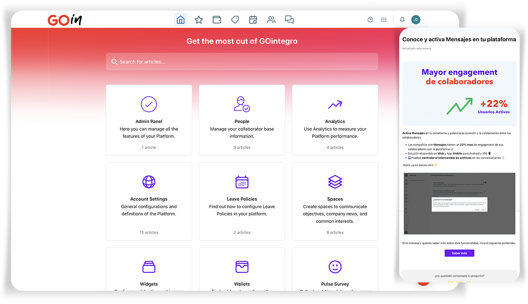Click the Admin Panel checkmark icon
528x304 pixels.
click(149, 104)
